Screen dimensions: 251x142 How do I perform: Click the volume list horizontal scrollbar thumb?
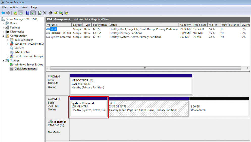tap(145, 68)
